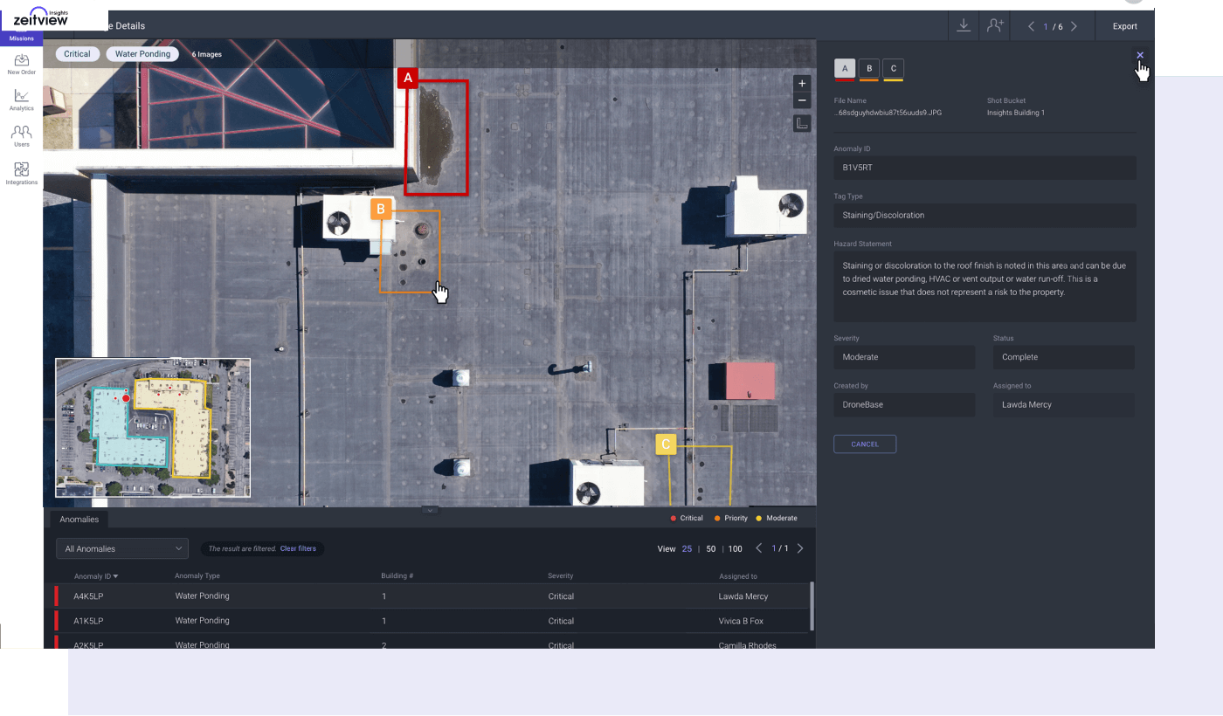
Task: Open the All Anomalies dropdown
Action: coord(121,548)
